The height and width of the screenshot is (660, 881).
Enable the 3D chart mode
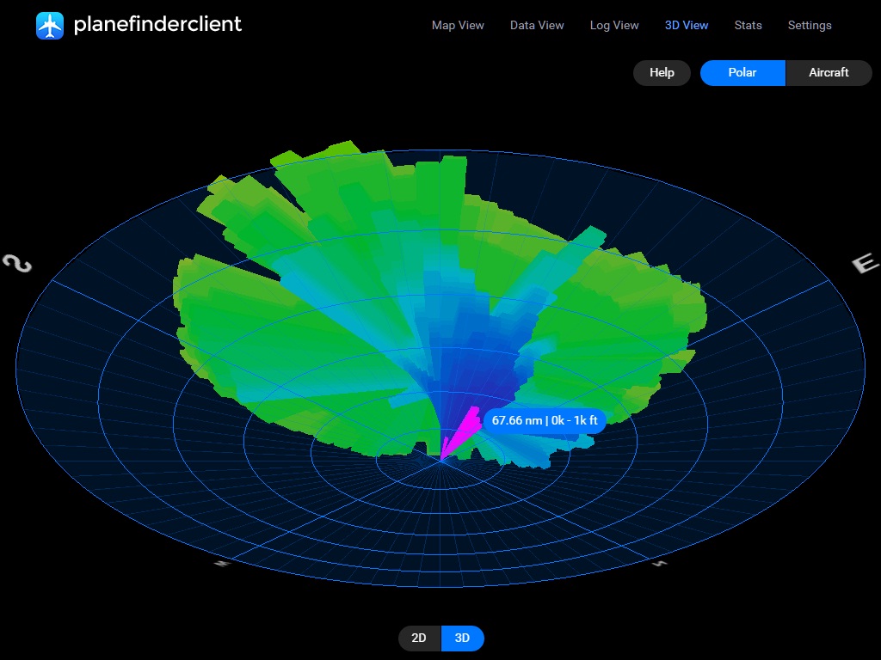click(462, 639)
